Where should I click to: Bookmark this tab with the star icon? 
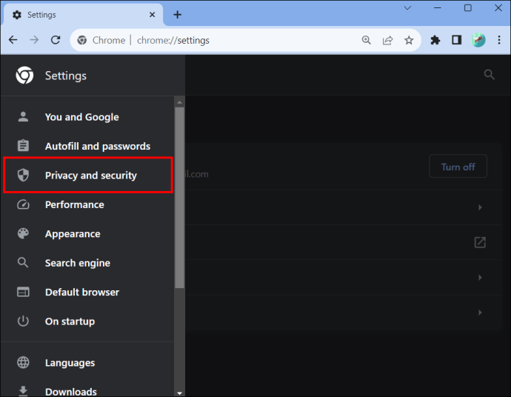[x=409, y=40]
